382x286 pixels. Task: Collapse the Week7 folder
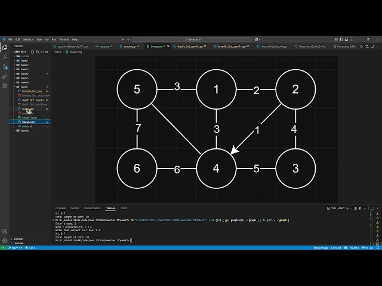(30, 87)
